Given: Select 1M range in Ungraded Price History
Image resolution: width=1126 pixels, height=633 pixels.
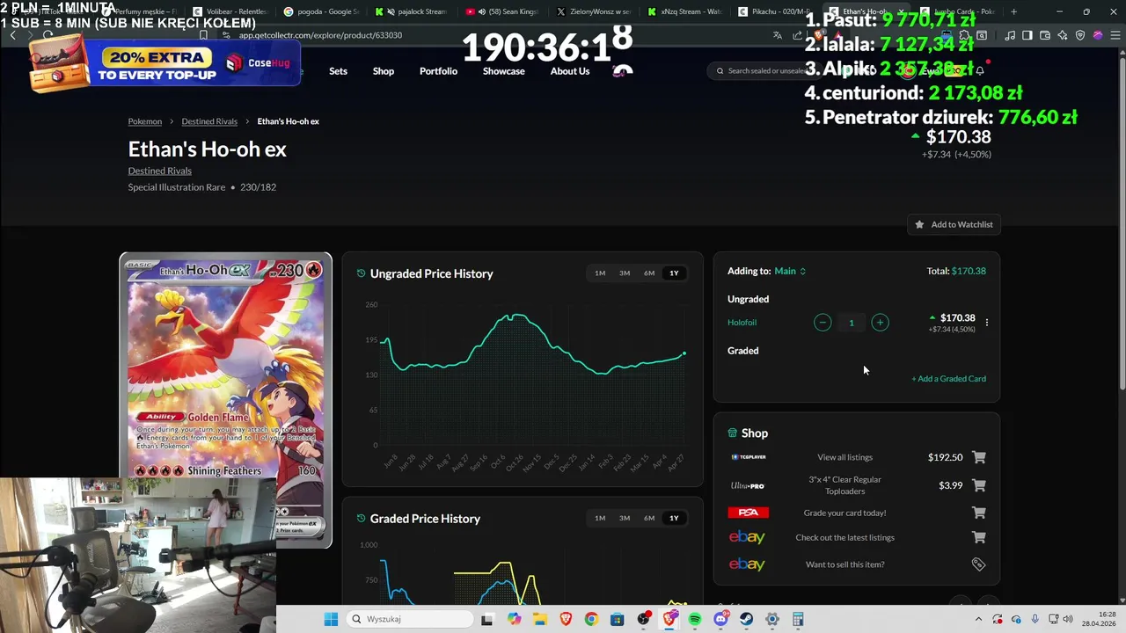Looking at the screenshot, I should pos(600,273).
